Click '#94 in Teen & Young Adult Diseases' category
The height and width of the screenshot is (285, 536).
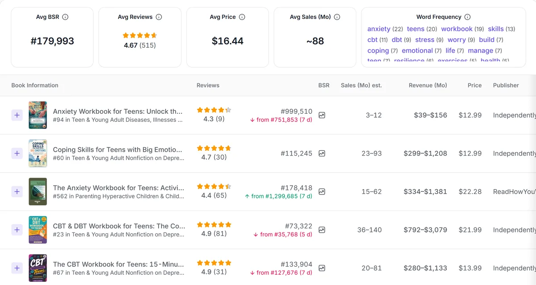[118, 120]
